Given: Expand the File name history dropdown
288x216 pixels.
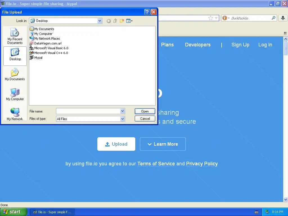Looking at the screenshot, I should [x=123, y=111].
